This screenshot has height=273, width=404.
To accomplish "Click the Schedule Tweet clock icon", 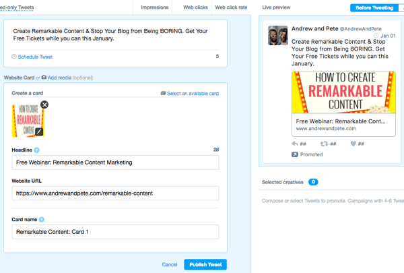I will point(14,57).
